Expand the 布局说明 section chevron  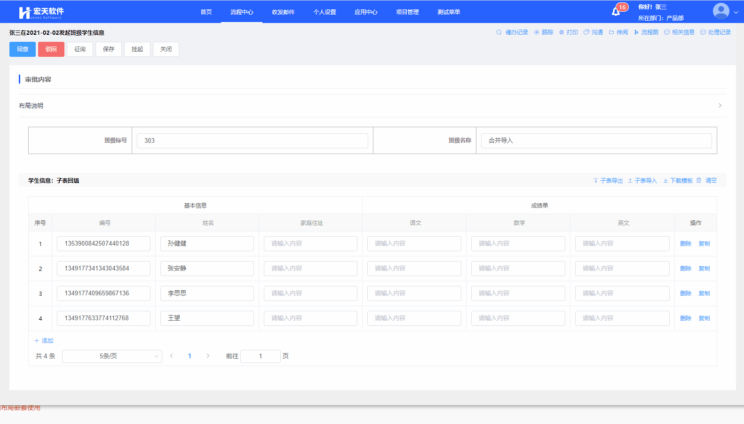pos(720,106)
